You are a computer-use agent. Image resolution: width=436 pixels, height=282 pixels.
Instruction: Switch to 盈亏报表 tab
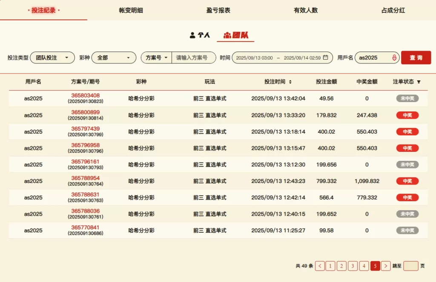[218, 10]
